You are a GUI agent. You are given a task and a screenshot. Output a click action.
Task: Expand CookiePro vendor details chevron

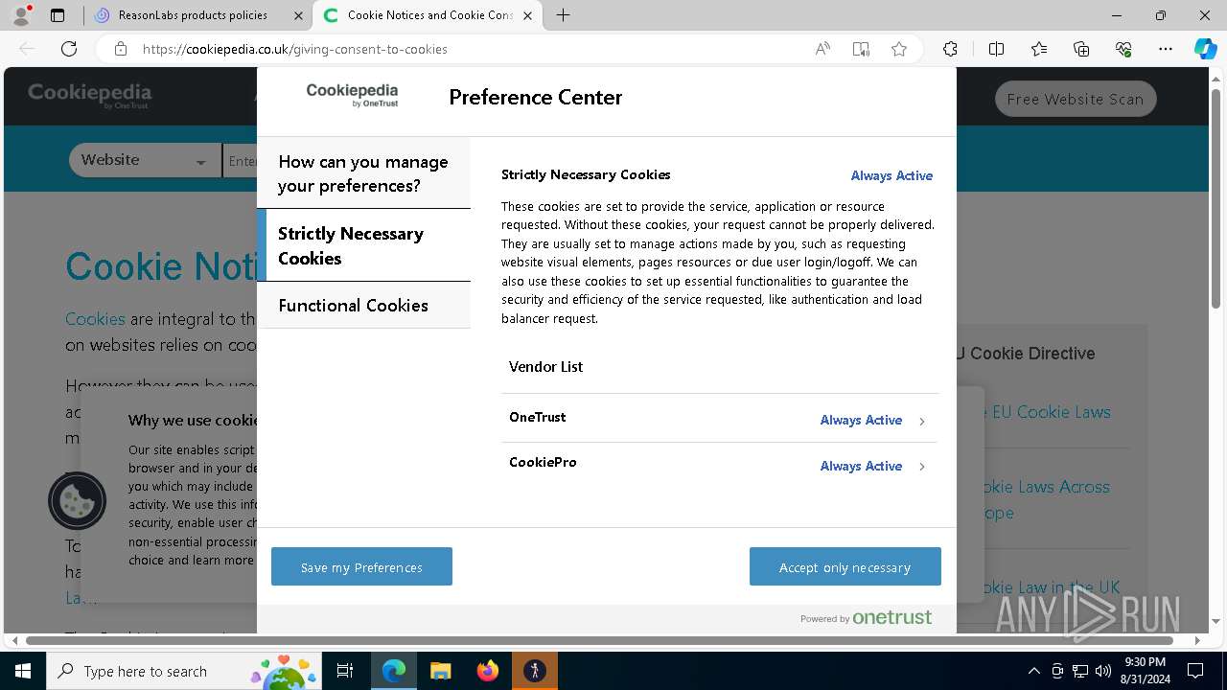pos(922,467)
